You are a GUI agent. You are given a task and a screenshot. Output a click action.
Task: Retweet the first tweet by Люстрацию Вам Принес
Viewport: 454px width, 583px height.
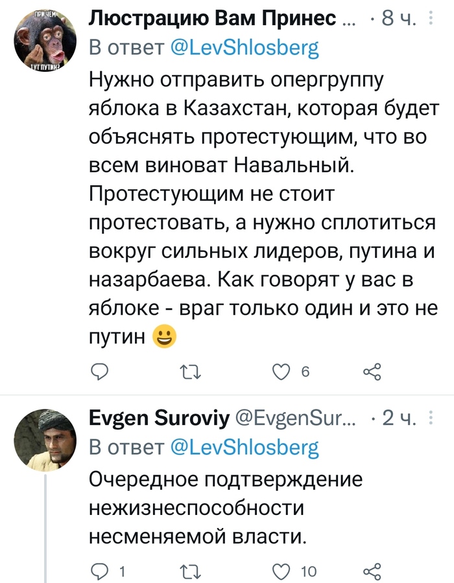click(x=189, y=371)
